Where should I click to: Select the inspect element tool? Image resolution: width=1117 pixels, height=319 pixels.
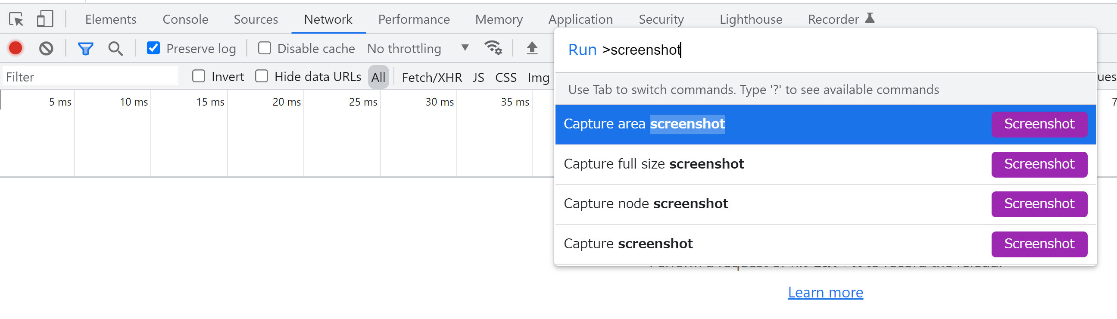pos(16,19)
